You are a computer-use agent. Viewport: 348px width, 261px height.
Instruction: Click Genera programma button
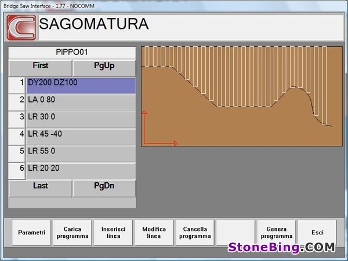(x=277, y=233)
